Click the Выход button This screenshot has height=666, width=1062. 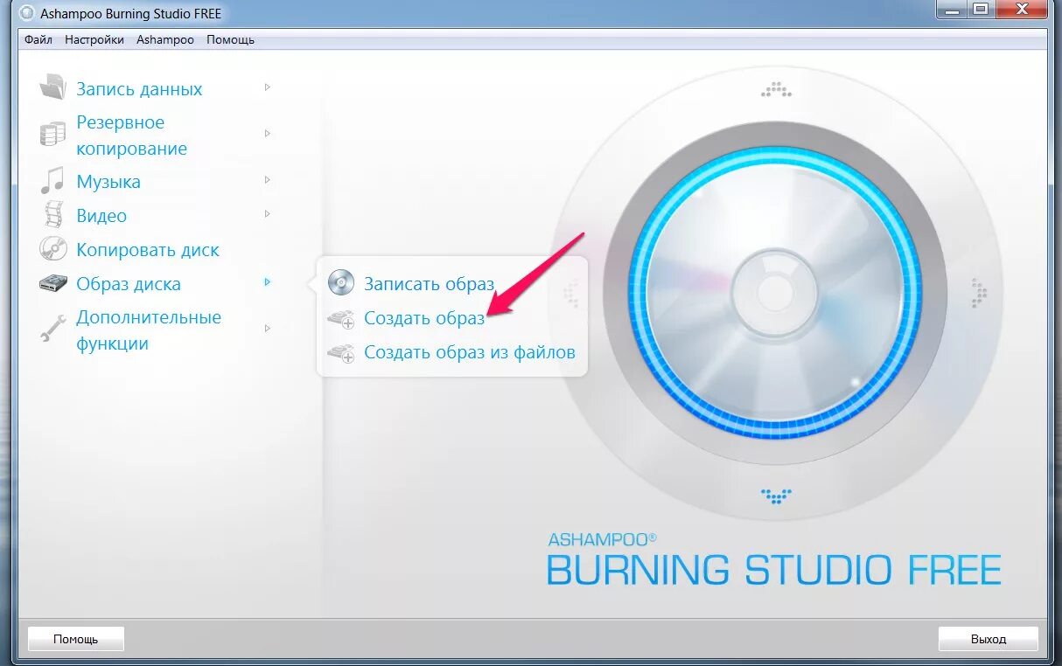tap(989, 639)
